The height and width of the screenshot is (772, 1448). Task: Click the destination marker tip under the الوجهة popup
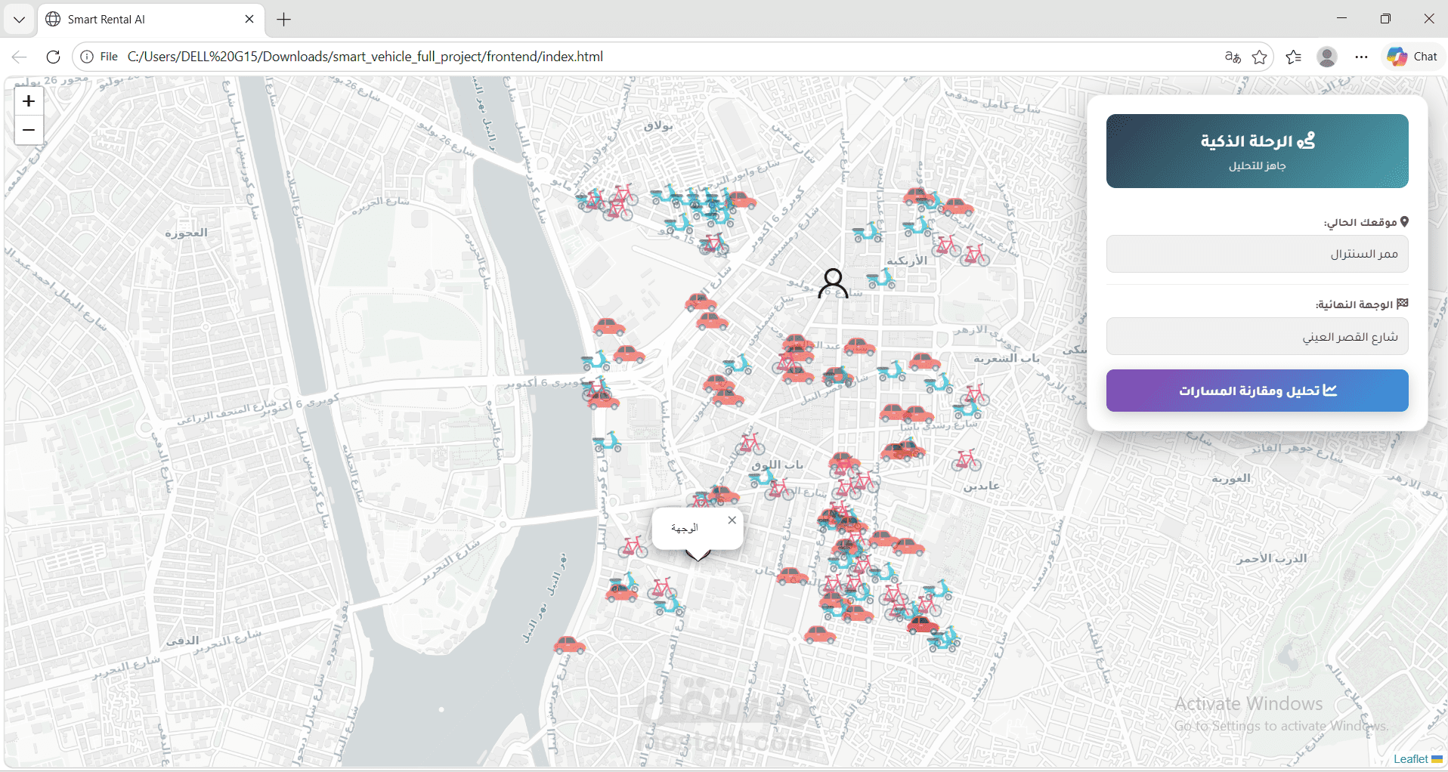[x=698, y=556]
